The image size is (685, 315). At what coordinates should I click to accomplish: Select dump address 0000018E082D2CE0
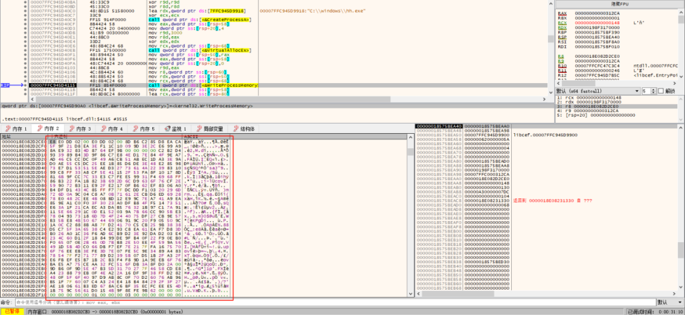pyautogui.click(x=23, y=141)
